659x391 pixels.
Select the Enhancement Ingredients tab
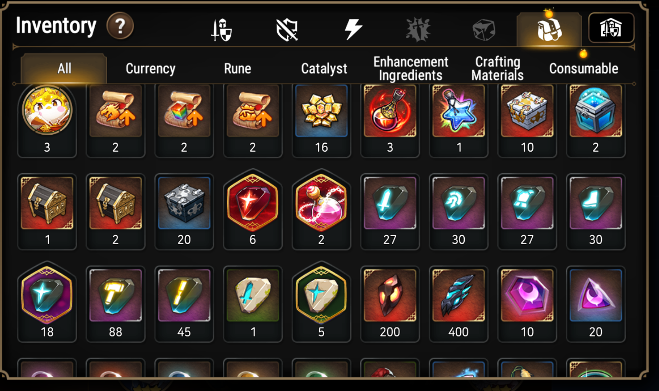[x=411, y=68]
